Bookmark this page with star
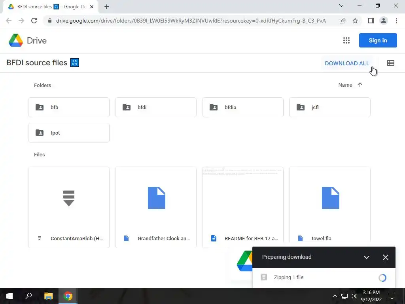This screenshot has width=405, height=304. pos(355,21)
